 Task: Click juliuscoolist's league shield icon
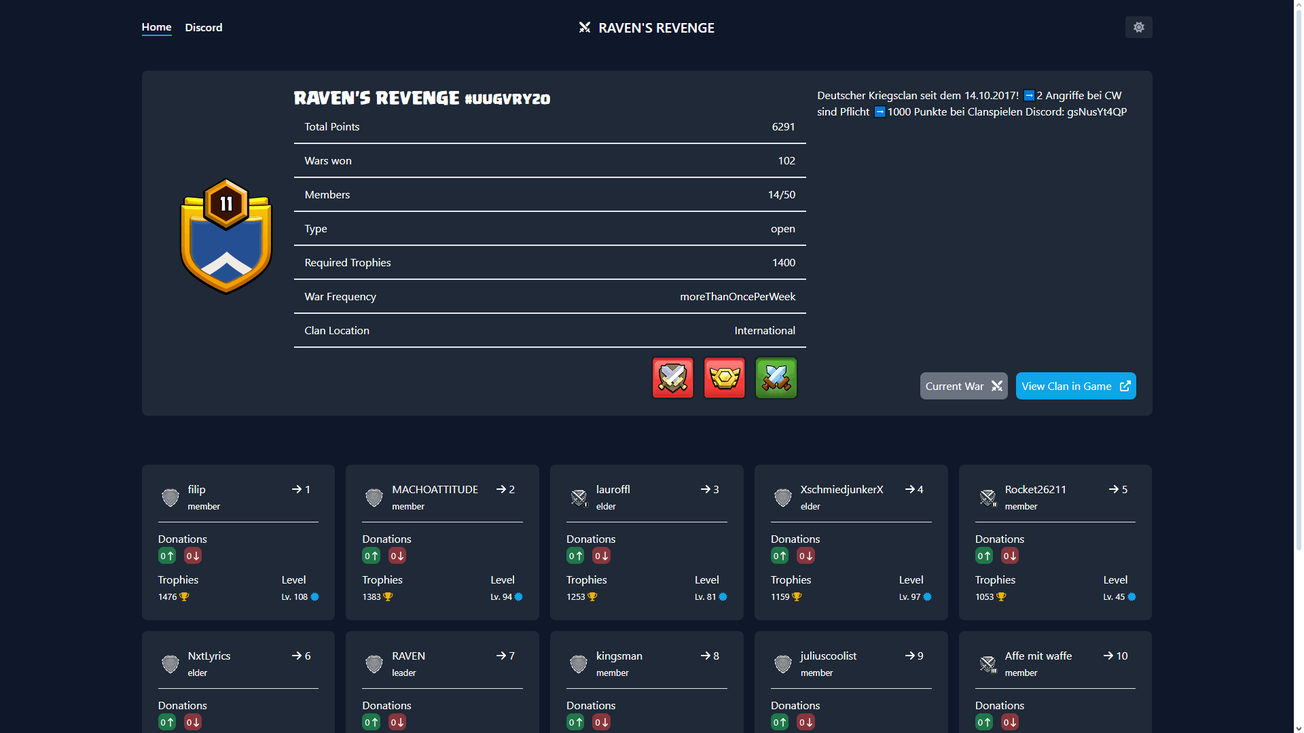point(782,664)
